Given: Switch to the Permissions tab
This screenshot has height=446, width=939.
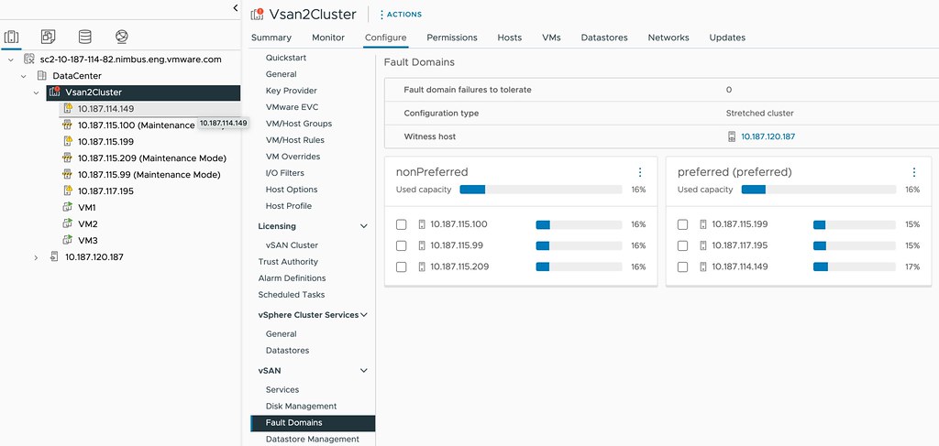Looking at the screenshot, I should [452, 37].
